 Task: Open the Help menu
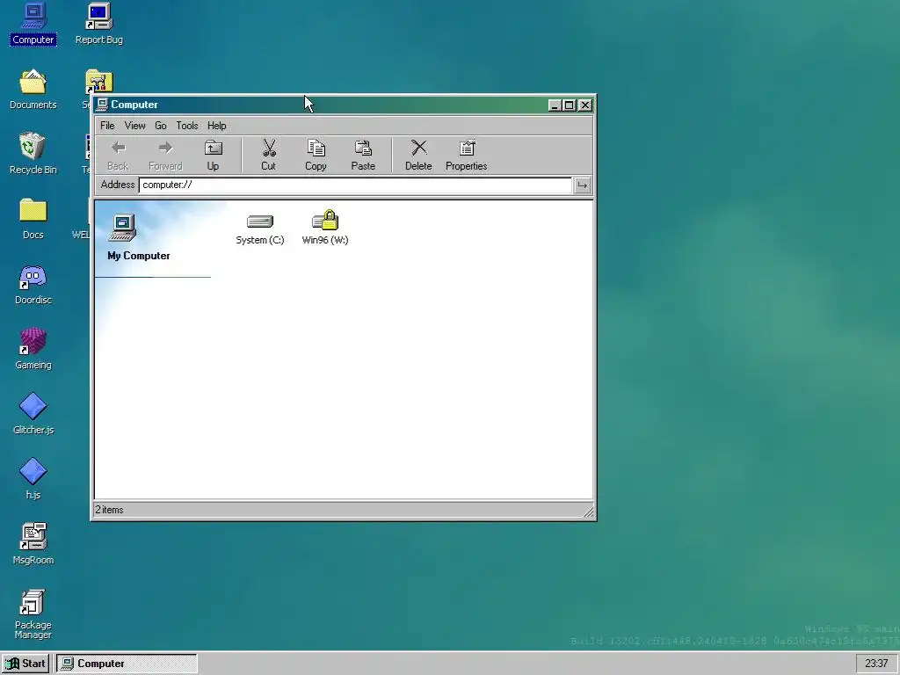(217, 126)
